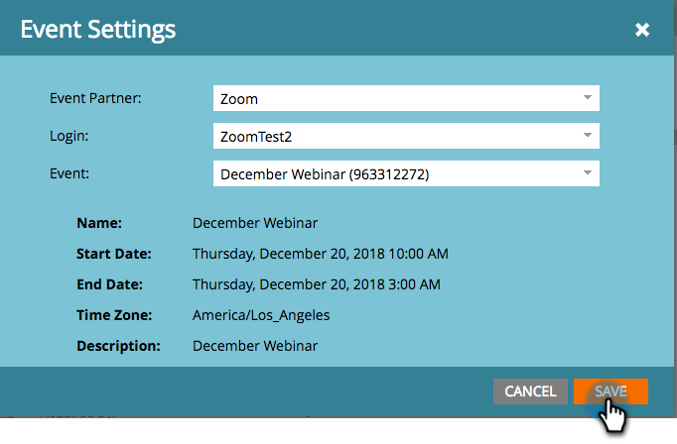Screen dimensions: 677x444
Task: Click the Start Date value 10:00 AM
Action: coord(418,254)
